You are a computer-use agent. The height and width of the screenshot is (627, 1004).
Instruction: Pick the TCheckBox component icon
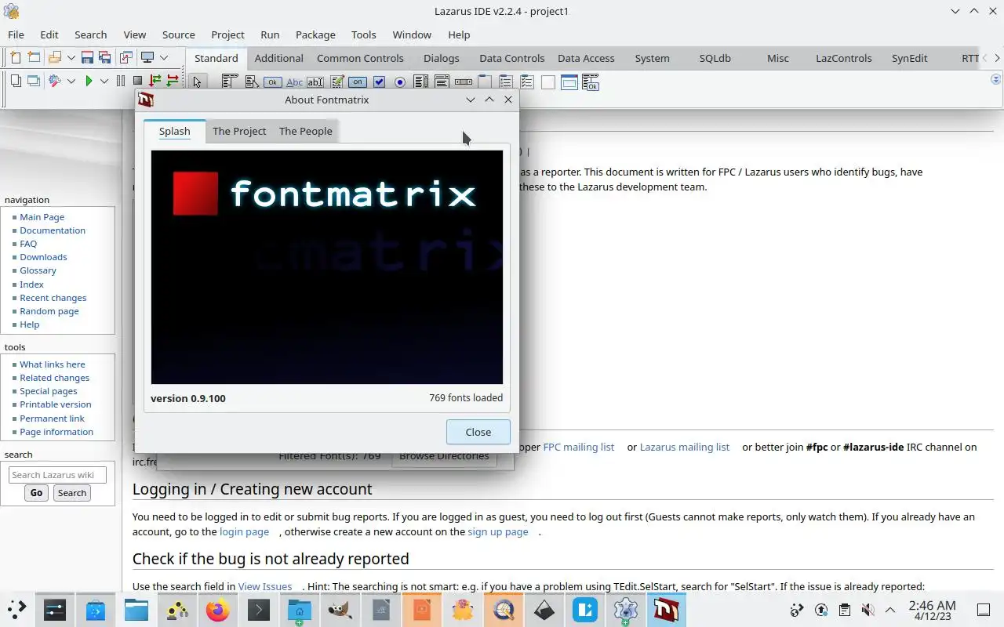pyautogui.click(x=379, y=82)
